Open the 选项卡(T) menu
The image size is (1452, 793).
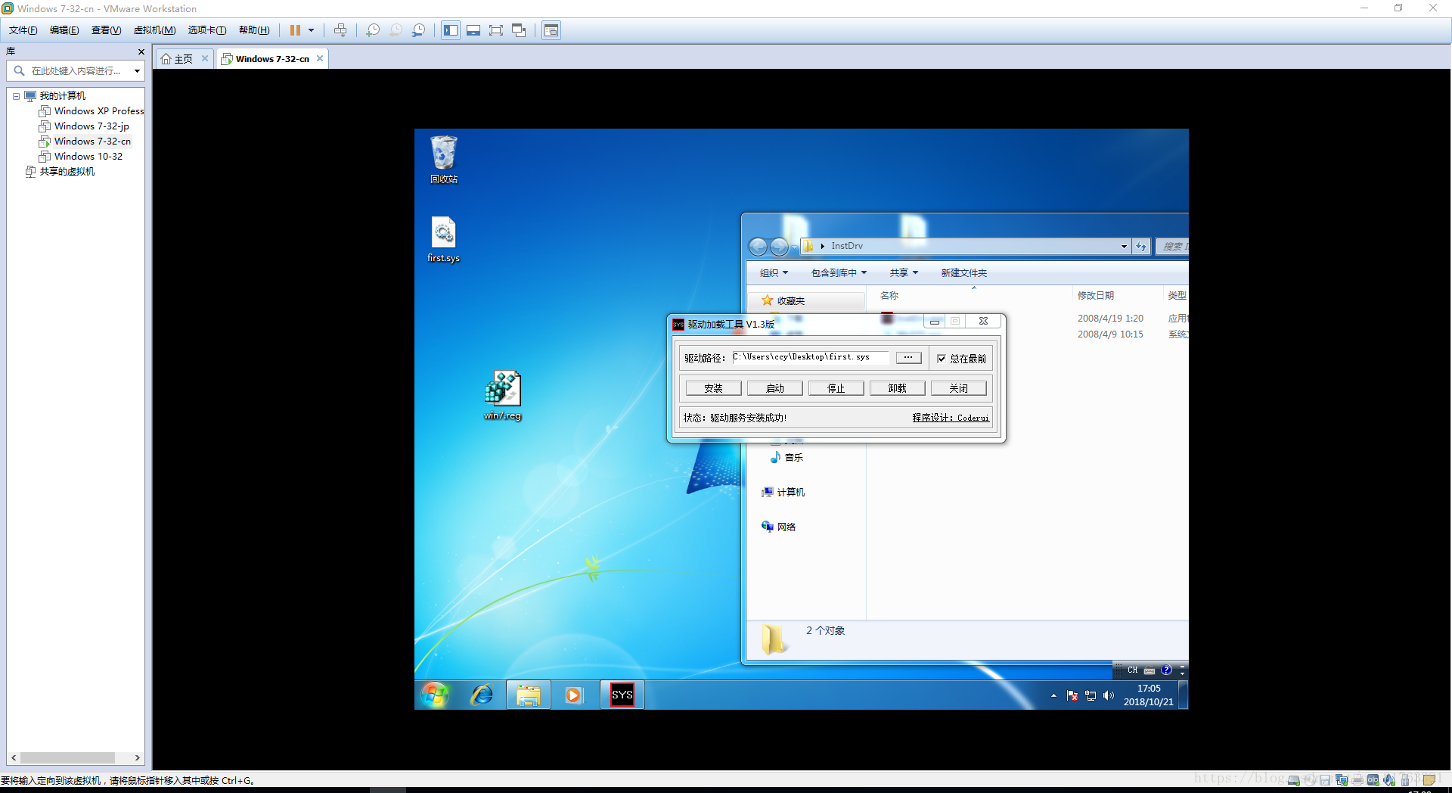point(207,30)
